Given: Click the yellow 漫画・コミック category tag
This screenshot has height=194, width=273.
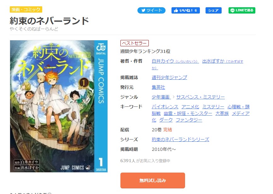Looking at the screenshot, I should coord(26,9).
